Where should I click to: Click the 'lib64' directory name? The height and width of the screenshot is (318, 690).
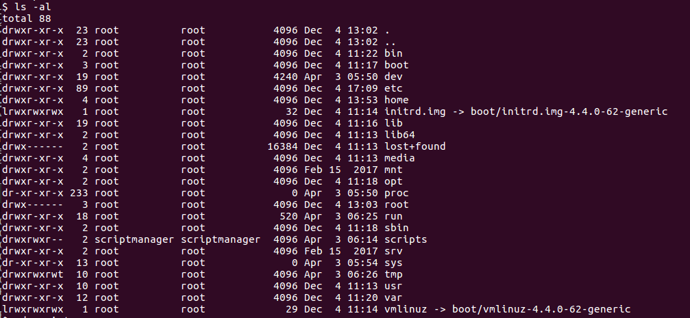click(x=399, y=135)
